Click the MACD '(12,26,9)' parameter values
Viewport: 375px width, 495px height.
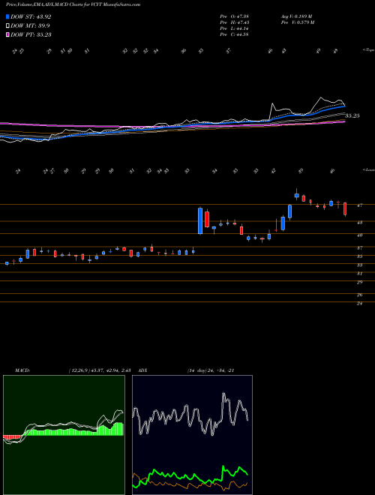tap(98, 370)
